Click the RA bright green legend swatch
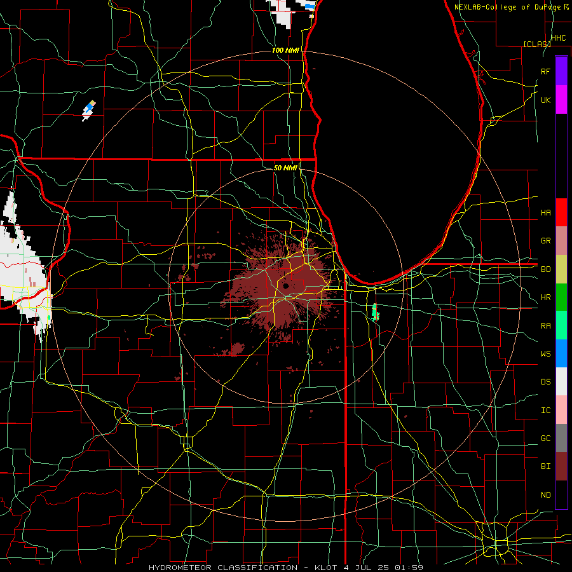 561,325
